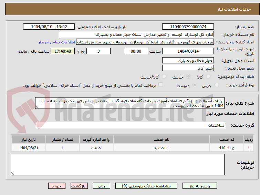This screenshot has height=195, width=260.
Task: Select the خدمت radio button
Action: pos(188,76)
